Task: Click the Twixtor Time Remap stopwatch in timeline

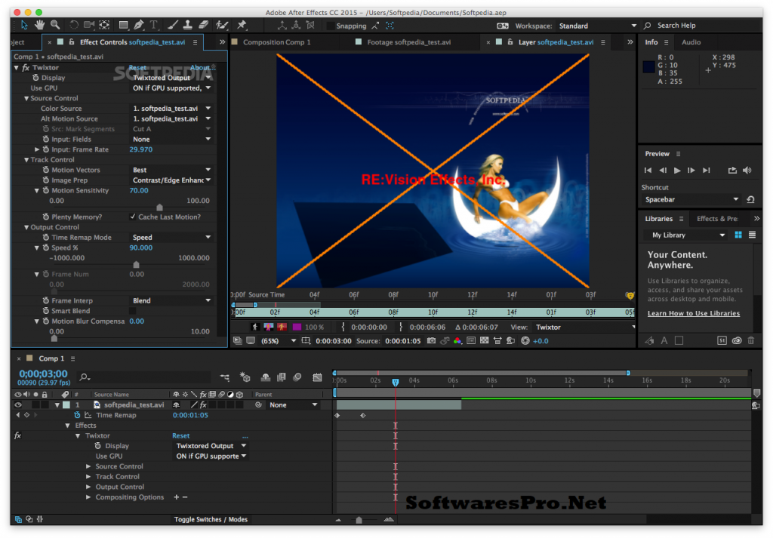Action: pos(77,415)
